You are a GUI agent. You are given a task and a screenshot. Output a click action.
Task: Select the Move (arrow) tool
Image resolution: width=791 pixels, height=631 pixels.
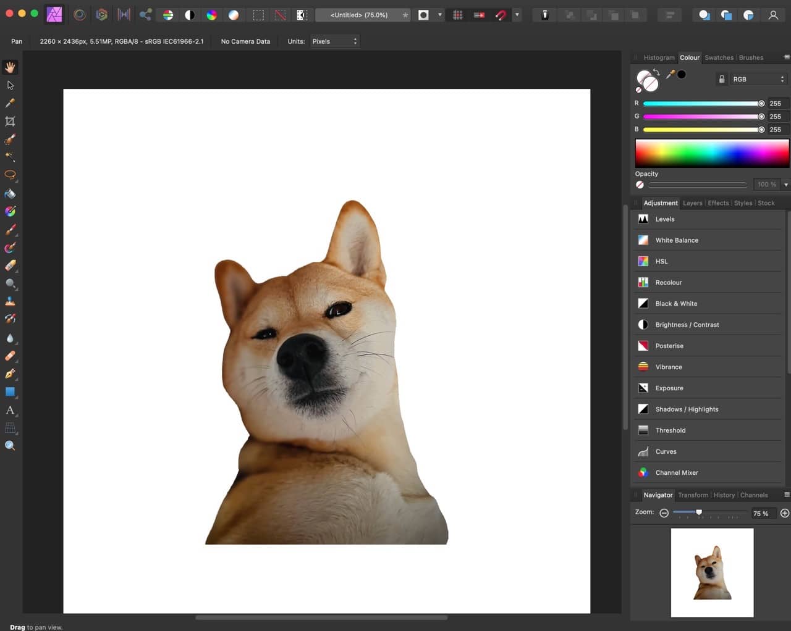click(10, 85)
